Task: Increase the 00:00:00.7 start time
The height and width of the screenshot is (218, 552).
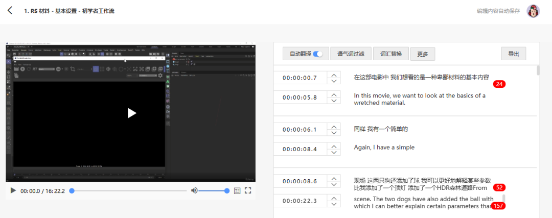Action: (x=334, y=75)
